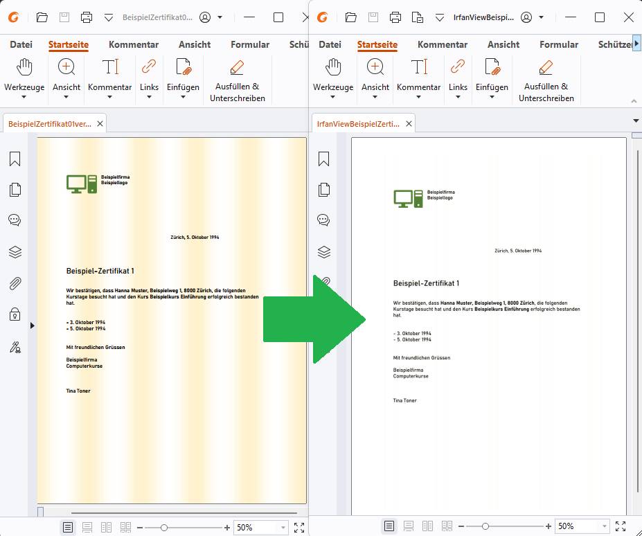Open layers panel in left window sidebar

pyautogui.click(x=15, y=252)
